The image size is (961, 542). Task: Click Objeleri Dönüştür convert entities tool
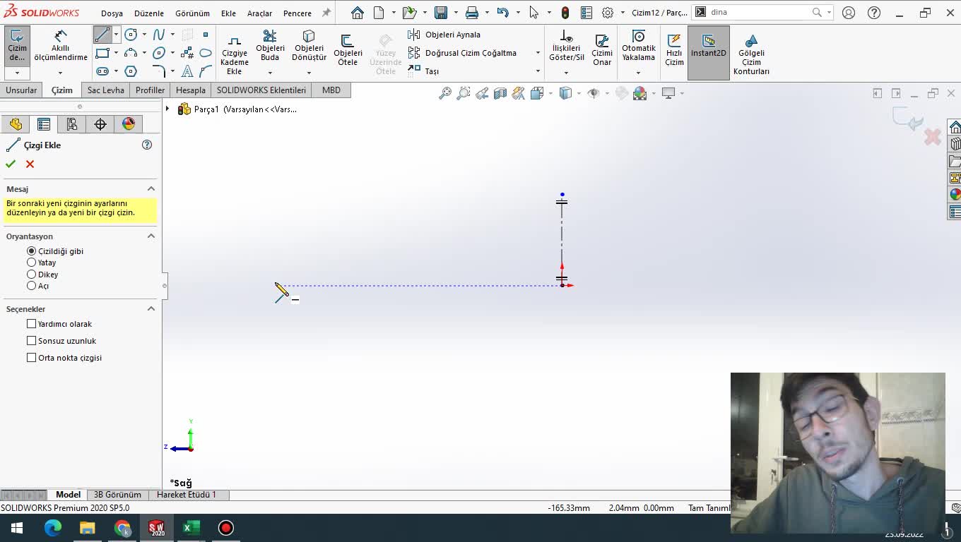pyautogui.click(x=309, y=47)
